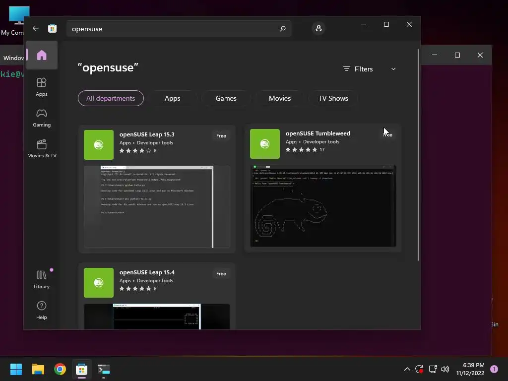The width and height of the screenshot is (508, 381).
Task: Open the Windows Start menu
Action: tap(16, 369)
